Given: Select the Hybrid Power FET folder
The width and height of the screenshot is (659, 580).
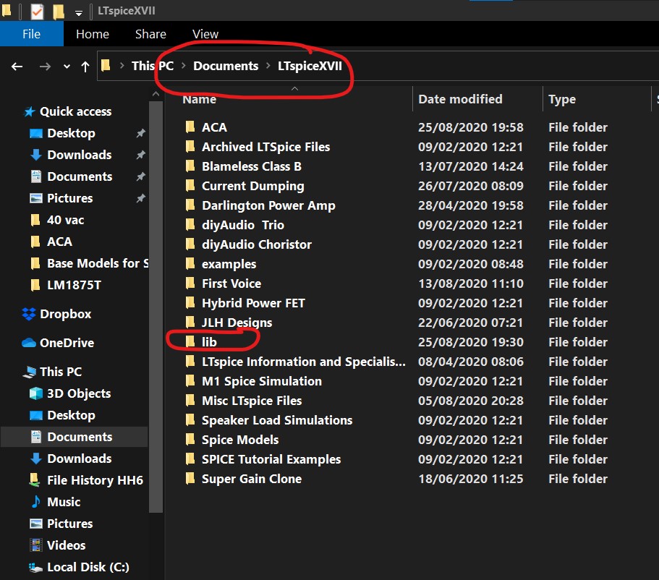Looking at the screenshot, I should pos(245,303).
